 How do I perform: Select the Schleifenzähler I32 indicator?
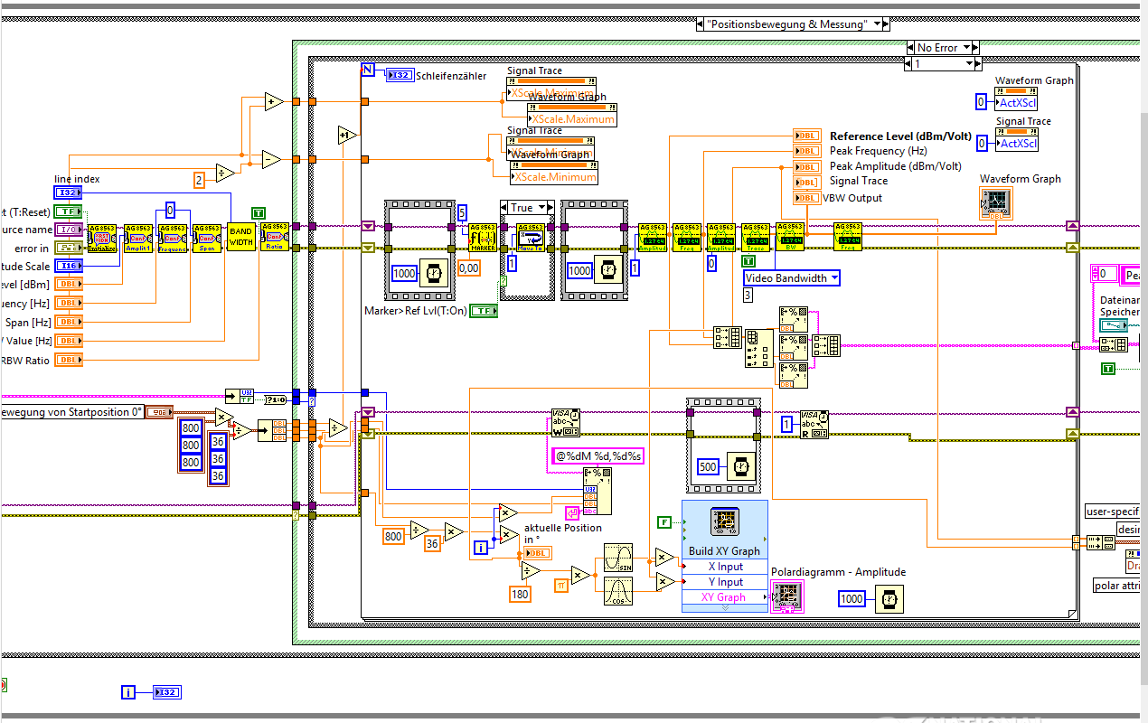point(399,75)
